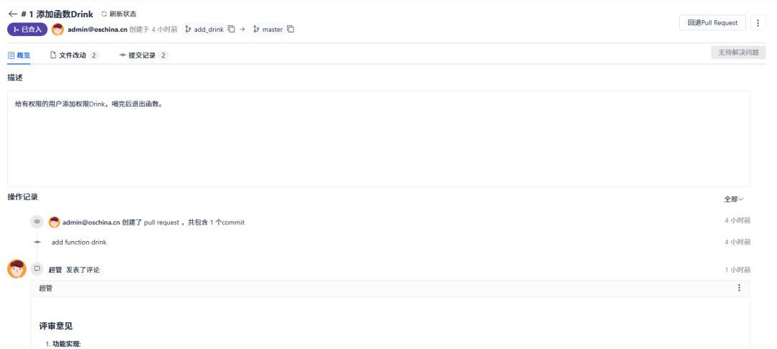The image size is (777, 349).
Task: Click the large 超管 avatar by the comment
Action: click(17, 269)
